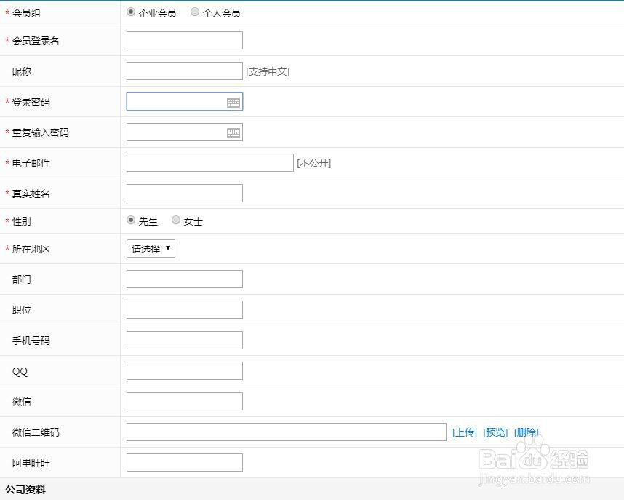Click the 微信二维码 path field
The height and width of the screenshot is (500, 624).
tap(286, 432)
